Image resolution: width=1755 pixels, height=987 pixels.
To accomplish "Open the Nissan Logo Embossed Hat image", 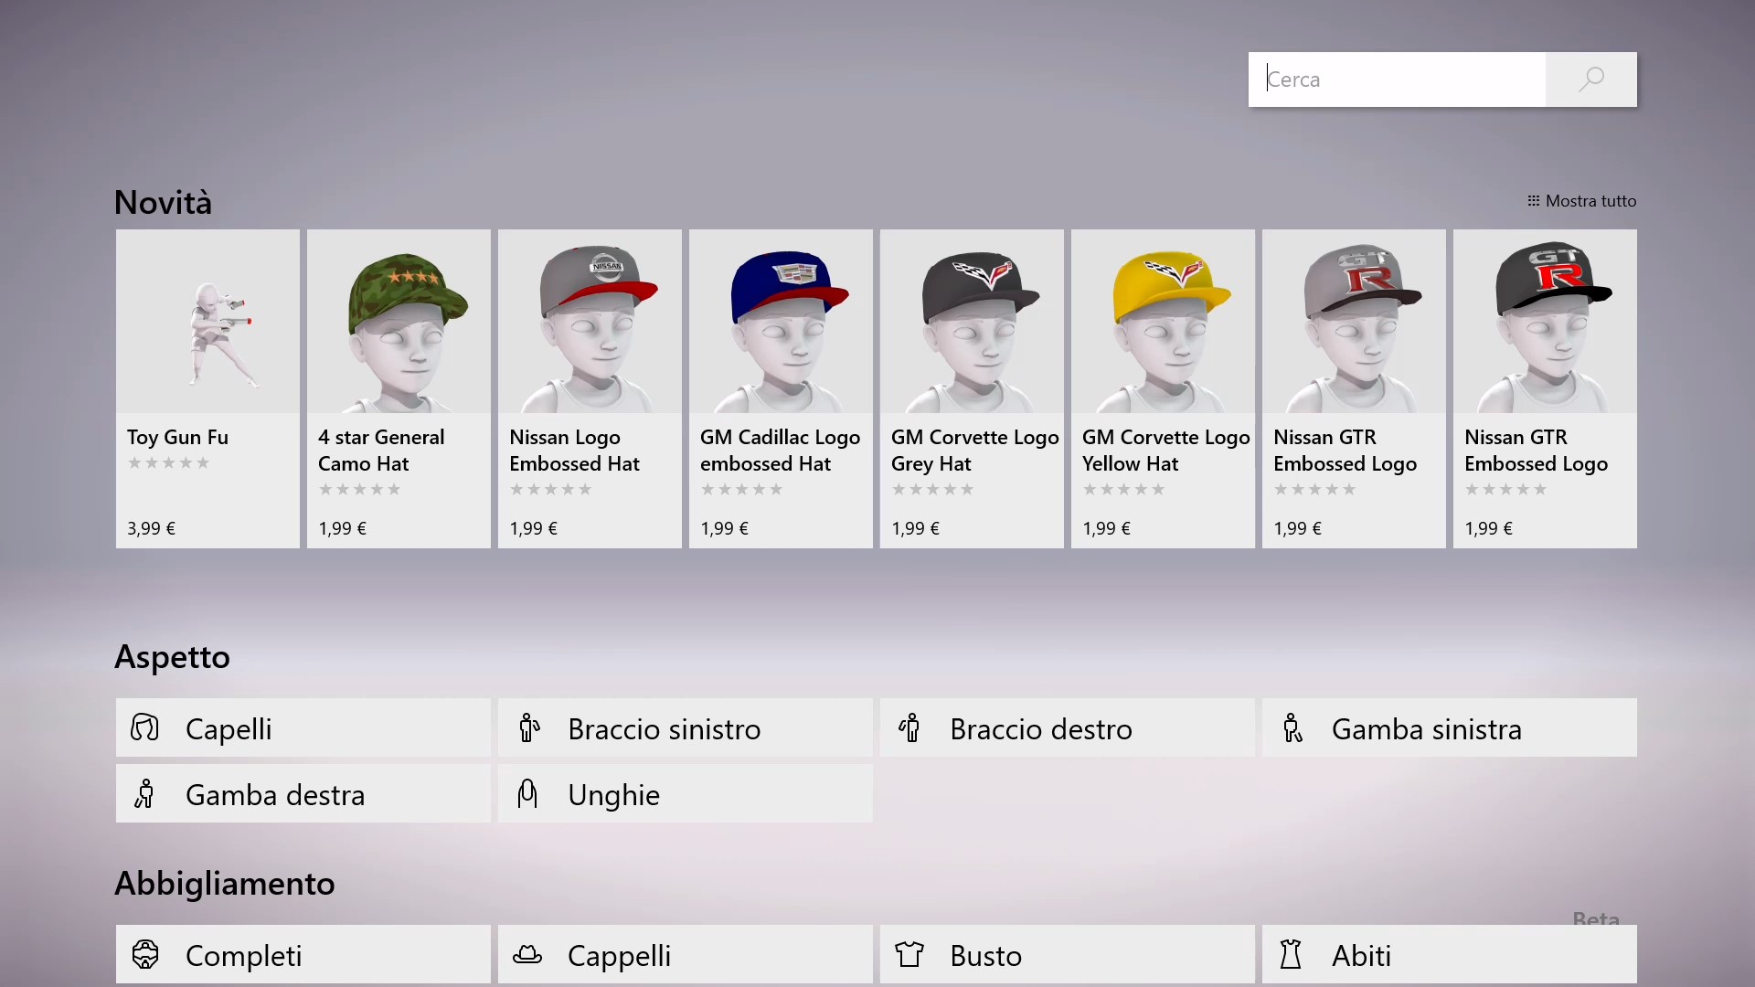I will [x=590, y=321].
